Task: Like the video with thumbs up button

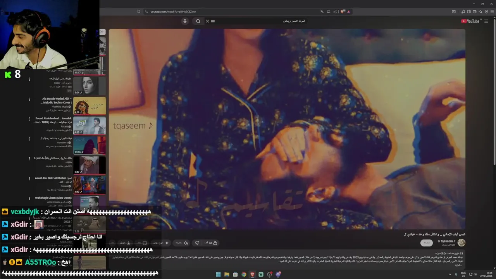Action: point(212,243)
